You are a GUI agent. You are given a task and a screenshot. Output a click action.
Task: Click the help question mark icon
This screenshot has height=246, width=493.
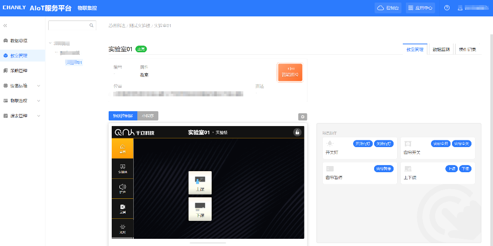(x=447, y=8)
